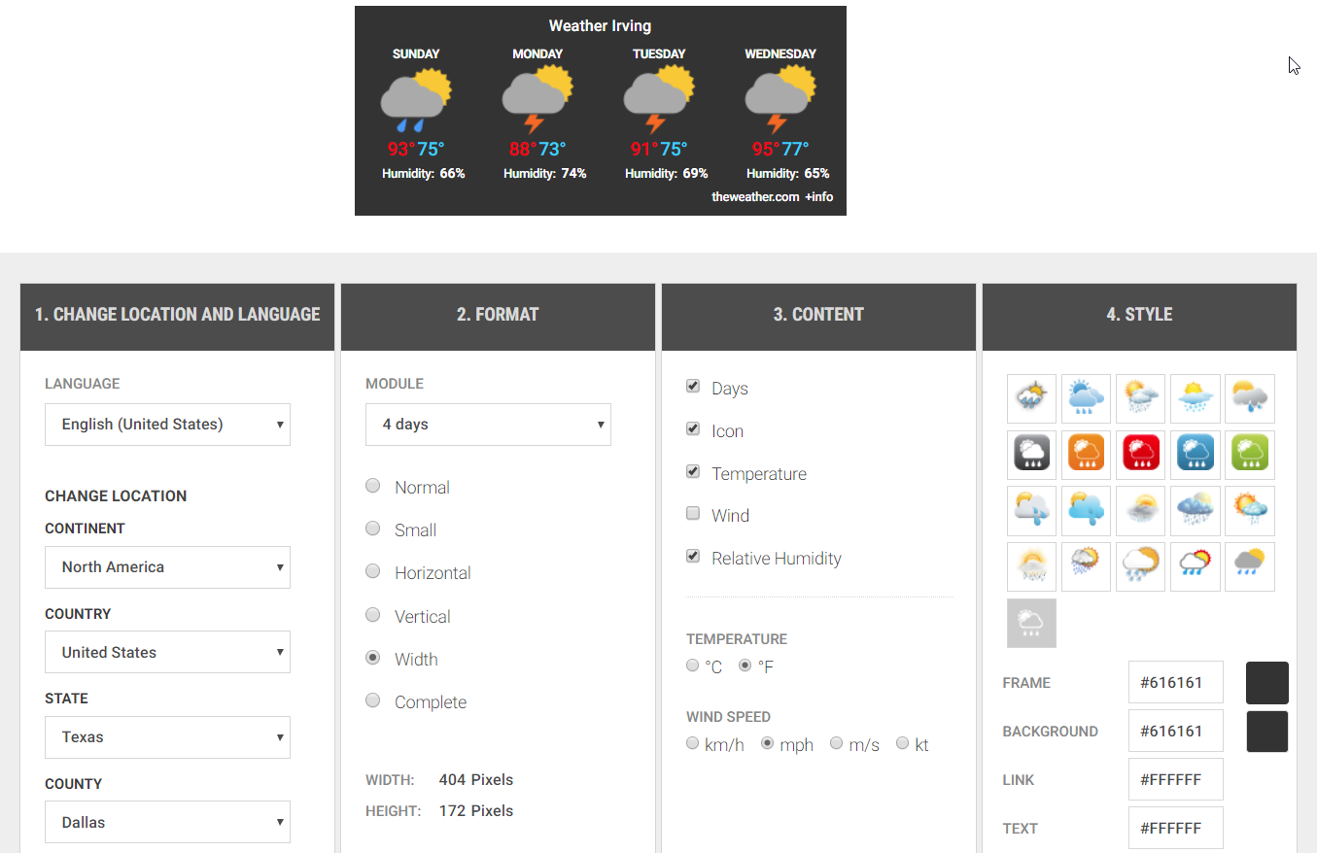The image size is (1317, 853).
Task: Enable the Wind checkbox
Action: point(693,513)
